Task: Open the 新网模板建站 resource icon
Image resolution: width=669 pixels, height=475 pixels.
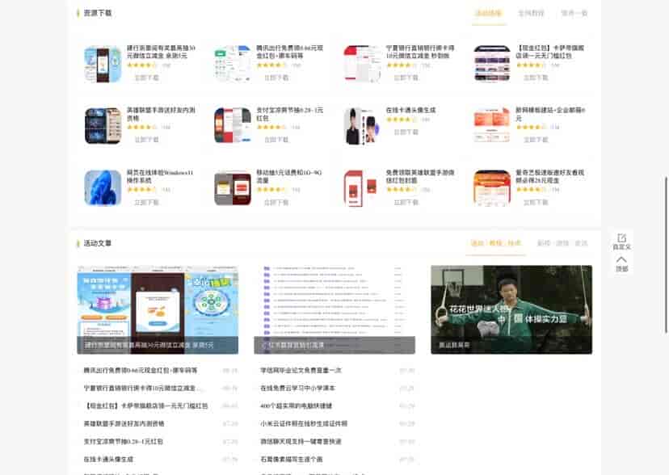Action: point(491,125)
